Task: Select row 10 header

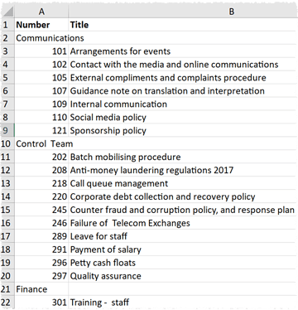Action: [x=7, y=143]
